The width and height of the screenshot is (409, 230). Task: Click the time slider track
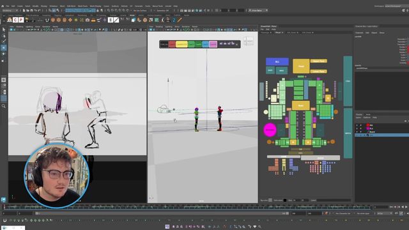(187, 207)
